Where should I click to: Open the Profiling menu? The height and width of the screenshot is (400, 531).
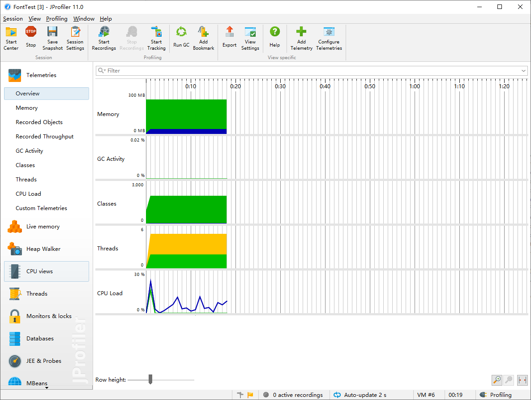click(x=56, y=19)
